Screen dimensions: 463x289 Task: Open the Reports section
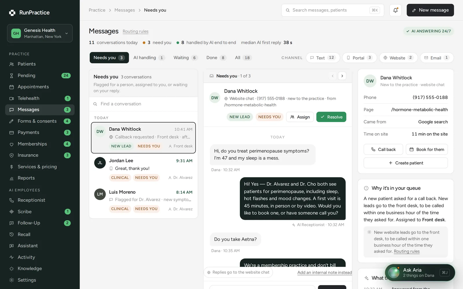(x=40, y=178)
